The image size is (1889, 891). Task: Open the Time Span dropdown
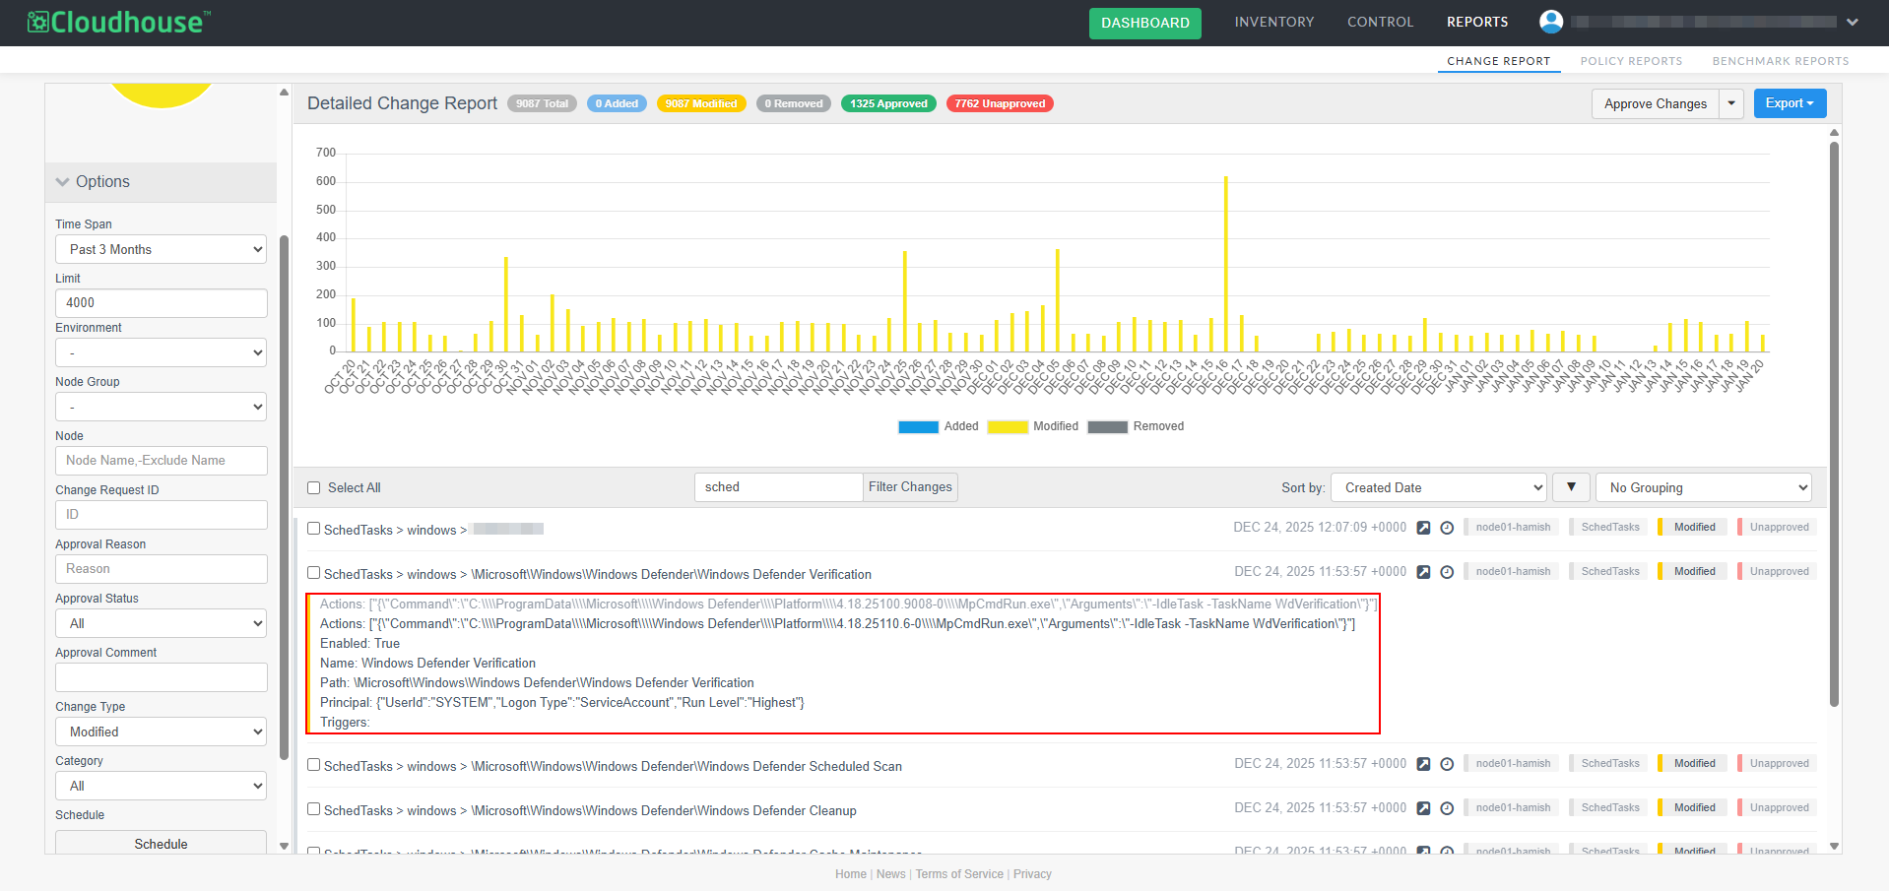click(x=162, y=249)
